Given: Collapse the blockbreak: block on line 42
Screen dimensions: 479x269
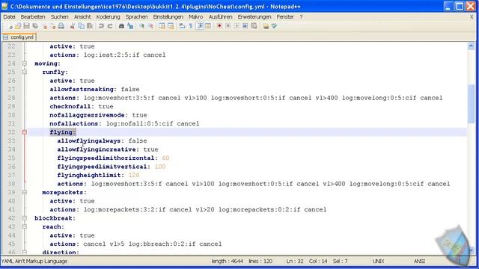Looking at the screenshot, I should tap(25, 218).
